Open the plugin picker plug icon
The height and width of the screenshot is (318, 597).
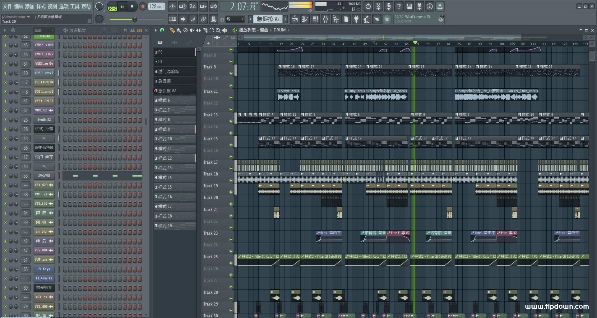click(x=356, y=19)
